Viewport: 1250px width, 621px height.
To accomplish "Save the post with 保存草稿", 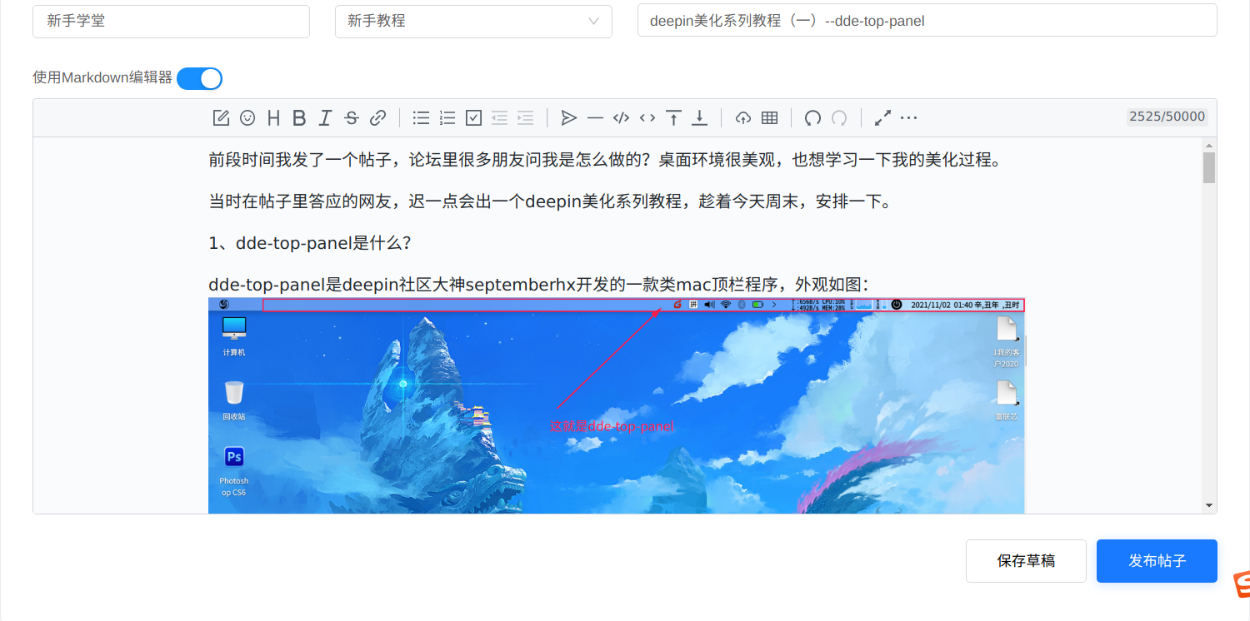I will [x=1026, y=561].
